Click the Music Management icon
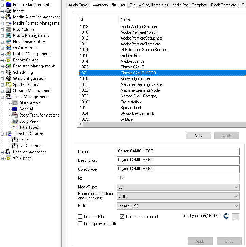246x247 pixels. pos(9,35)
